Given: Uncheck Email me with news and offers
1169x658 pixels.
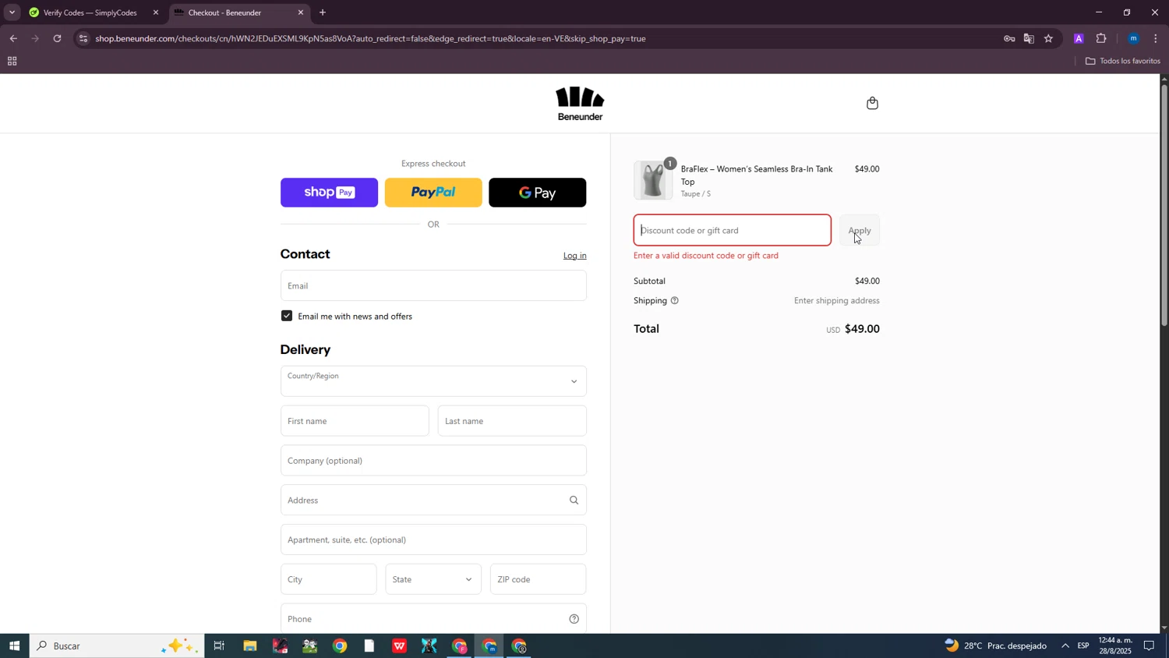Looking at the screenshot, I should pos(287,316).
